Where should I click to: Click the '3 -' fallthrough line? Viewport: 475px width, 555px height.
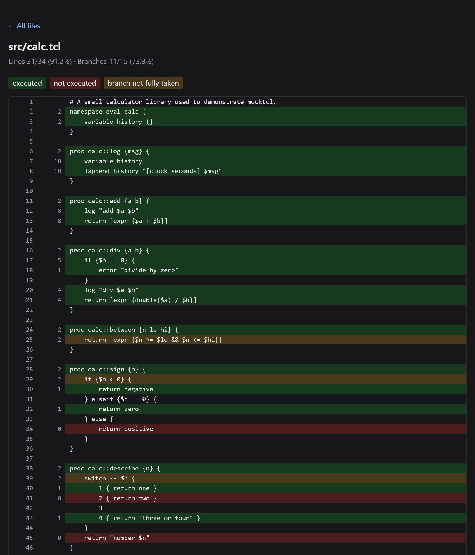266,508
